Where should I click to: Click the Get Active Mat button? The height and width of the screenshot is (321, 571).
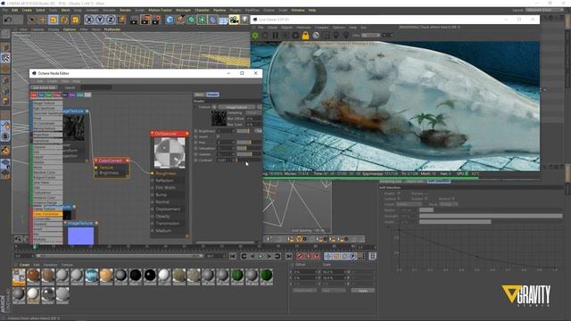click(45, 87)
